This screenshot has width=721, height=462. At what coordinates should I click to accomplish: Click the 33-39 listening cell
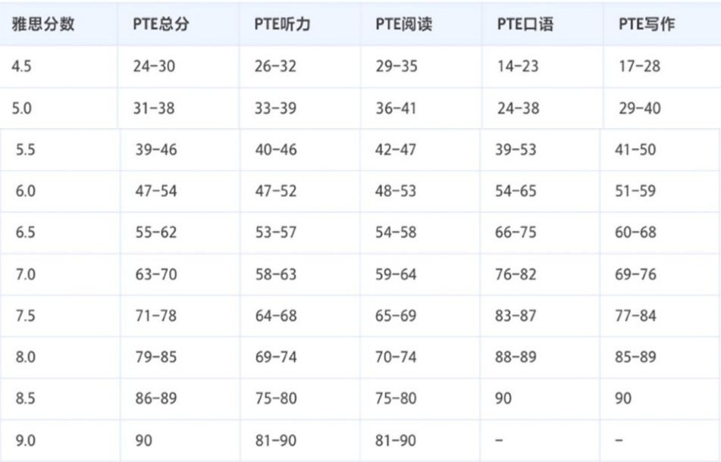(x=276, y=108)
